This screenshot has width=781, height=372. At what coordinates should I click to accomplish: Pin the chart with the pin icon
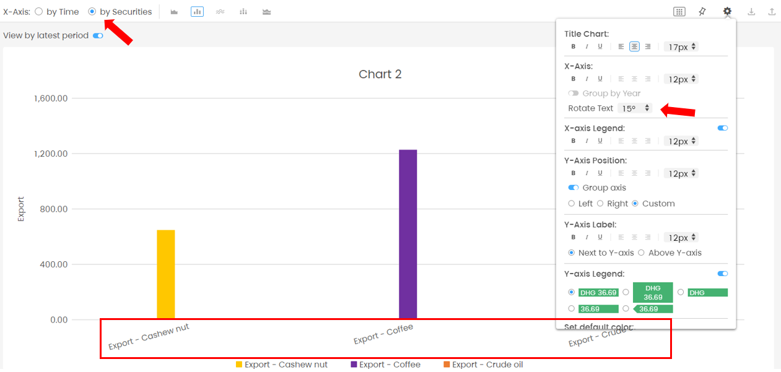coord(702,12)
